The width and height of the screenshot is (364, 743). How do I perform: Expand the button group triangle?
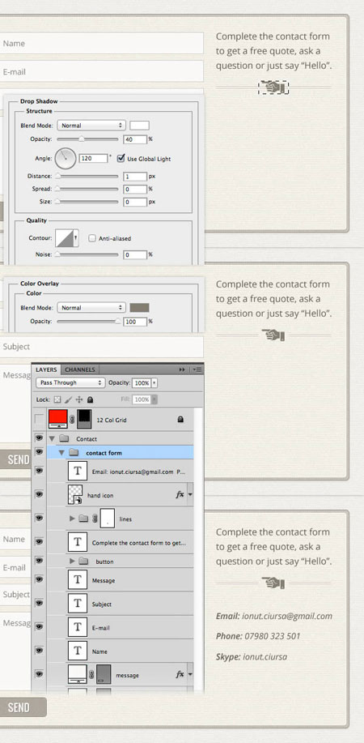pos(72,561)
